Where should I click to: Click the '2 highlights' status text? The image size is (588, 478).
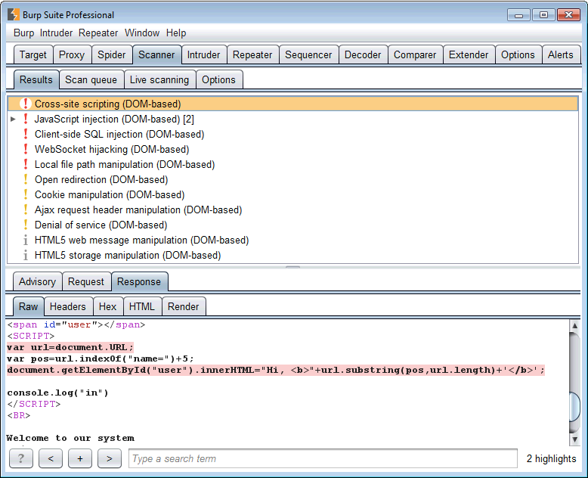click(551, 458)
